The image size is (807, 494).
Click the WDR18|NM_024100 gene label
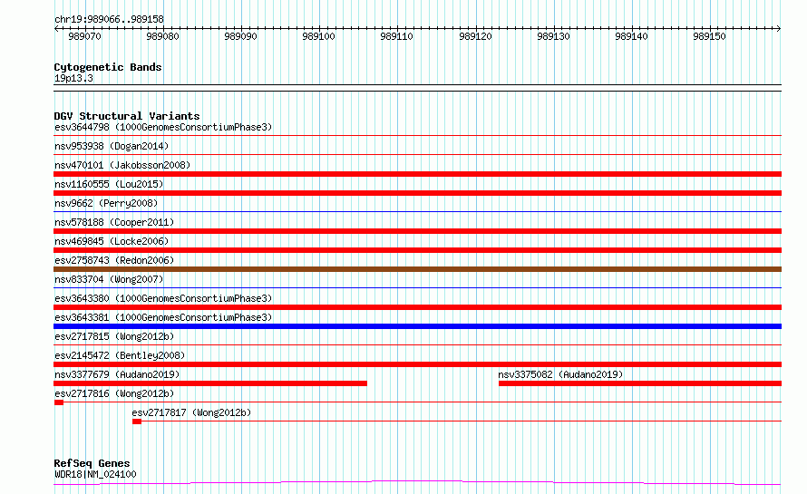pyautogui.click(x=95, y=474)
